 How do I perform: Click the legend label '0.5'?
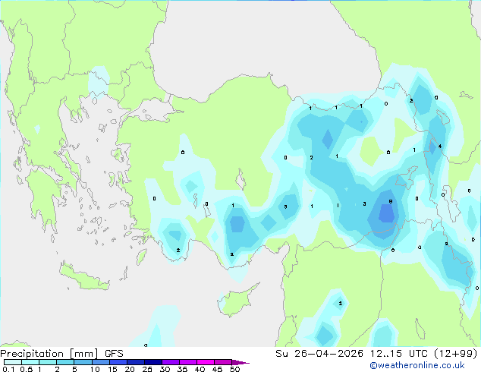click(x=26, y=369)
